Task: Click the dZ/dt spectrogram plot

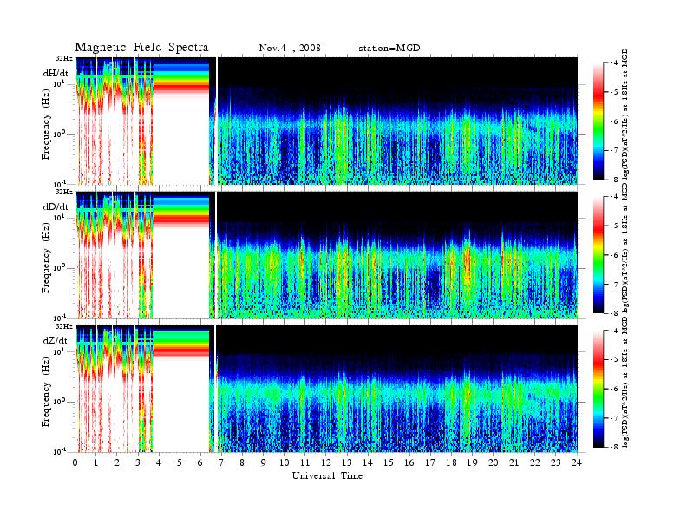Action: (326, 388)
